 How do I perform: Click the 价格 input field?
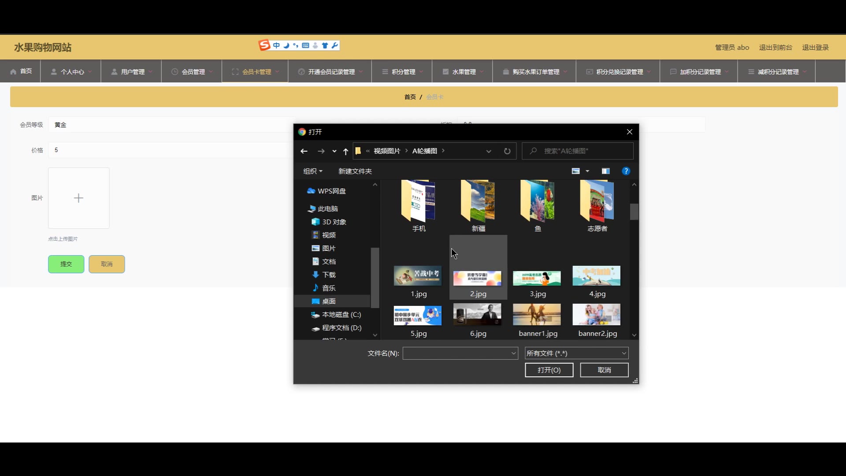172,150
